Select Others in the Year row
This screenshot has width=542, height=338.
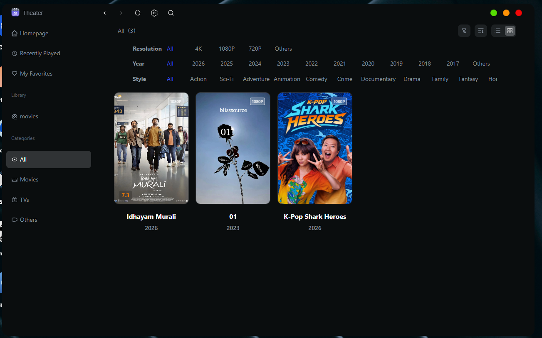coord(481,64)
